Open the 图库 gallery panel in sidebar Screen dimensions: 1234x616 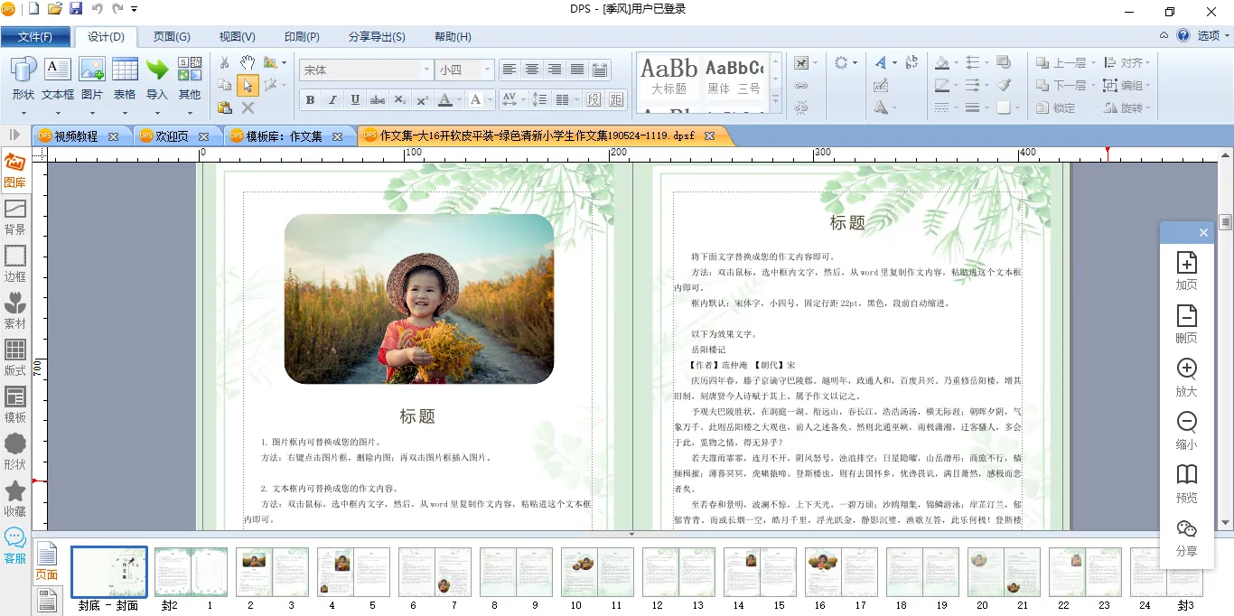coord(14,170)
